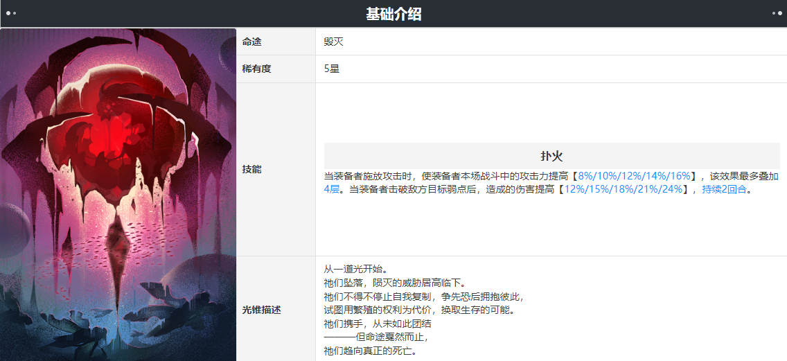Select the 光锥描述 row label
Screen dimensions: 787x361
point(261,310)
